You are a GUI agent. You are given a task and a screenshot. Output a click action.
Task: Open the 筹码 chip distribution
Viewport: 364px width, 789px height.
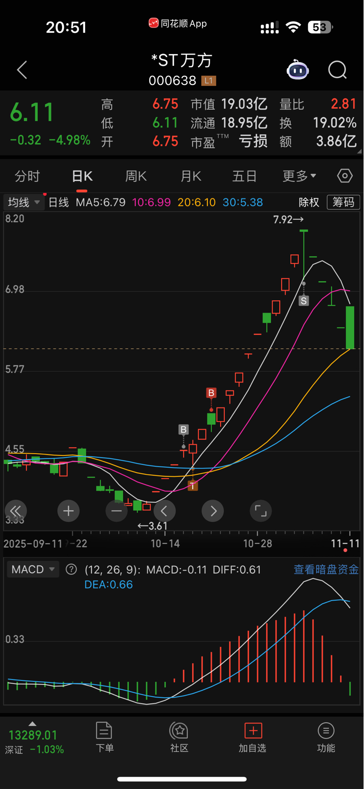point(344,202)
